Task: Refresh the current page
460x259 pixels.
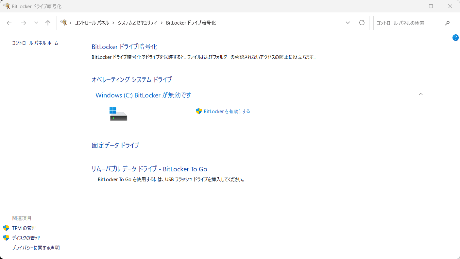Action: tap(362, 23)
